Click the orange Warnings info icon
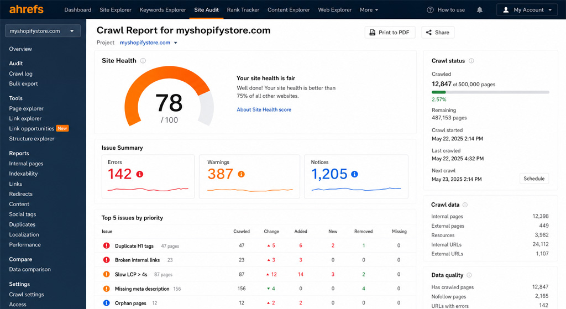The image size is (566, 309). pos(241,174)
